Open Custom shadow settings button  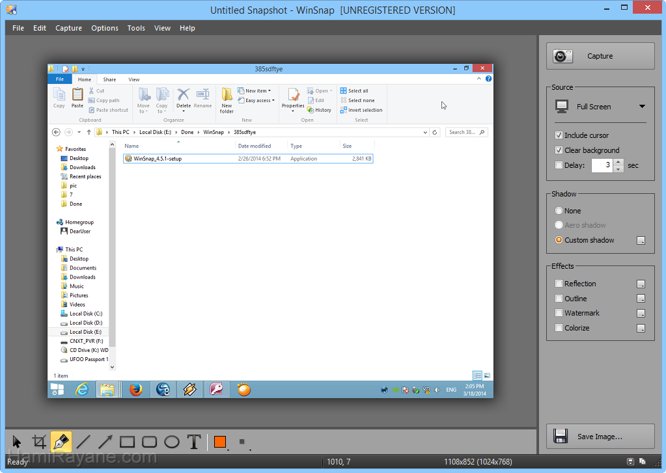[x=641, y=240]
